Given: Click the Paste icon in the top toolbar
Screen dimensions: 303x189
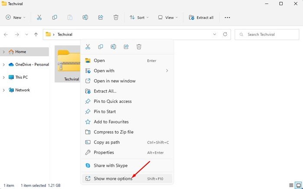Looking at the screenshot, I should coord(70,17).
